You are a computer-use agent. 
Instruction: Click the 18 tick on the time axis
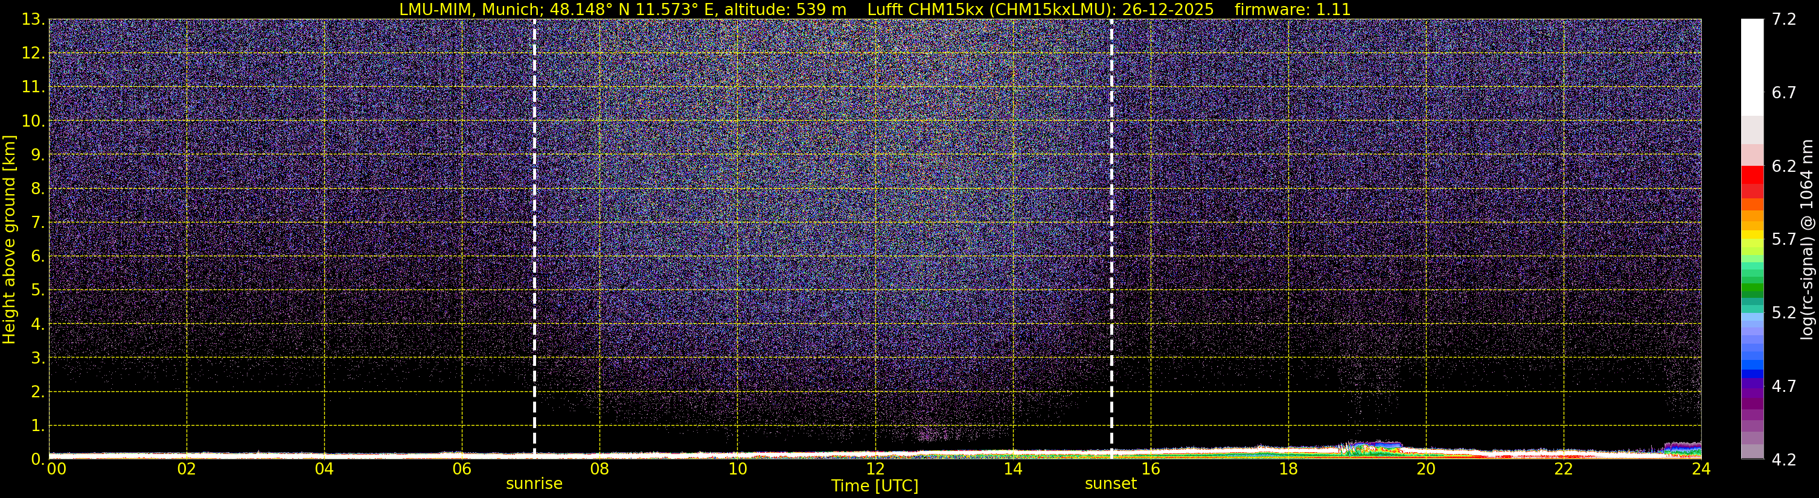(x=1288, y=469)
